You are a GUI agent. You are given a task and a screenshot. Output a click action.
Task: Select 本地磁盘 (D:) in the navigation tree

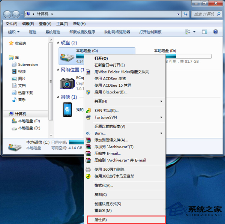(29, 128)
